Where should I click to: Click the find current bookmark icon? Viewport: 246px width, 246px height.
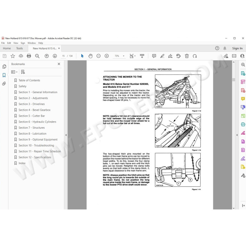pos(23,72)
